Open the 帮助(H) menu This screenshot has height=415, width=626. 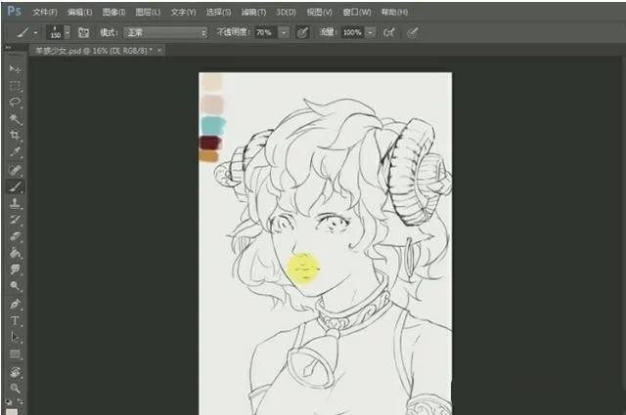click(394, 12)
